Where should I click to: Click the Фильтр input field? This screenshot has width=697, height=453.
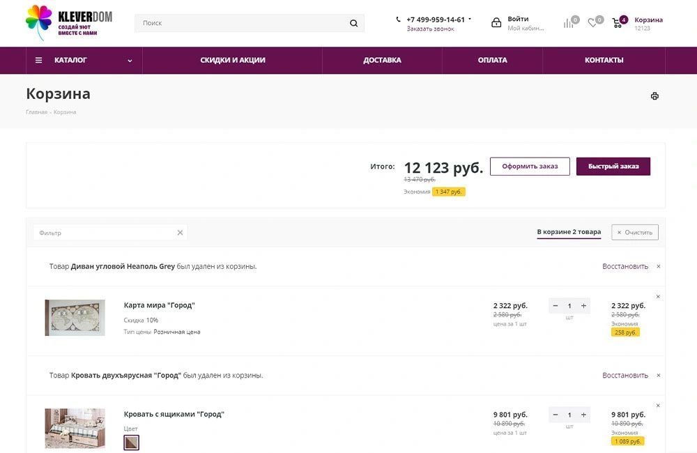[105, 233]
